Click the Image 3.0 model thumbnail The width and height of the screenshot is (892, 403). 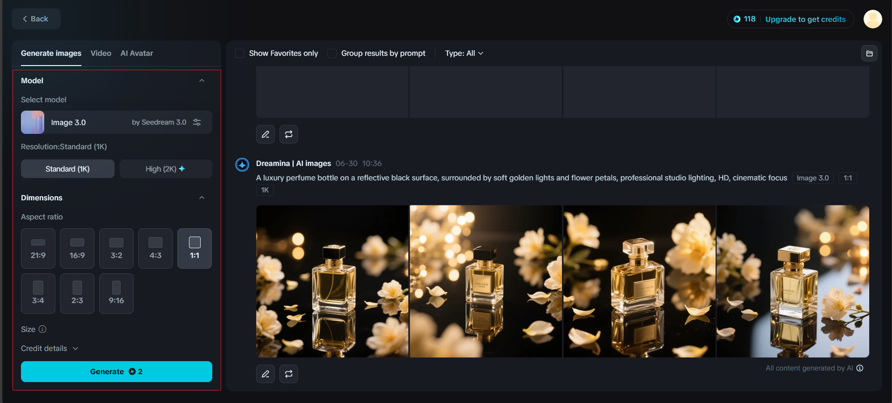33,122
